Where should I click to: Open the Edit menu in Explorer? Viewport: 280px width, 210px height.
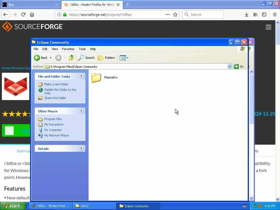point(45,49)
